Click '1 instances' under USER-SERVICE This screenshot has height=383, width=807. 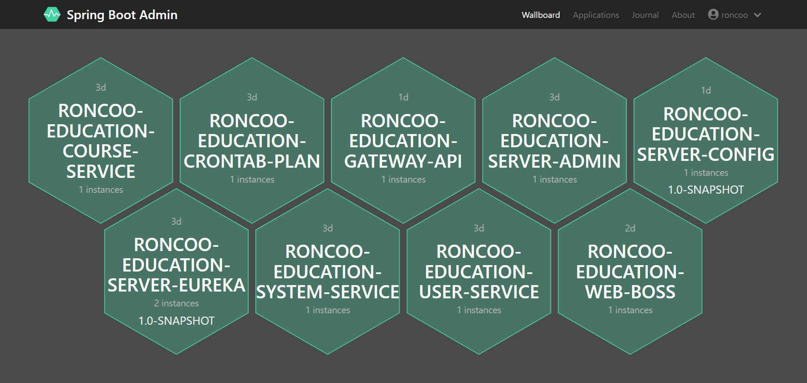(x=479, y=310)
